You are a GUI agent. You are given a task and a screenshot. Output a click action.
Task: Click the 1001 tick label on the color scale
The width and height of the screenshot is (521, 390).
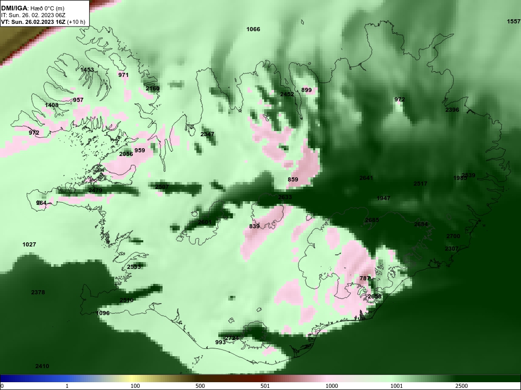pyautogui.click(x=396, y=386)
